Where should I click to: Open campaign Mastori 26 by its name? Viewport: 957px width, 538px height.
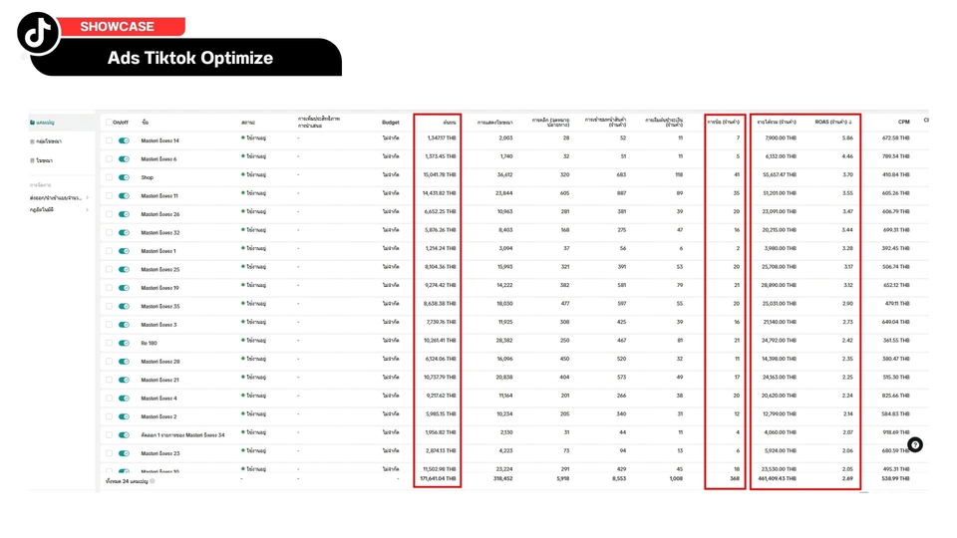[159, 214]
